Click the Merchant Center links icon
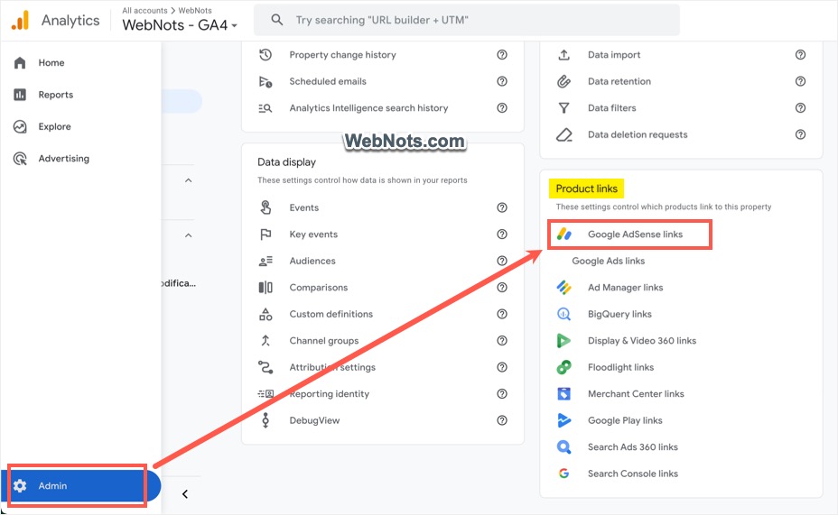Image resolution: width=838 pixels, height=515 pixels. point(563,394)
